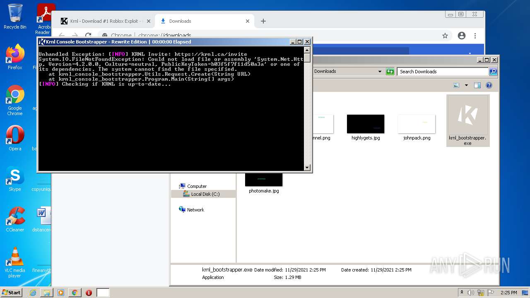The height and width of the screenshot is (298, 530).
Task: Click the taskbar clock showing 2:25 PM
Action: (x=508, y=293)
